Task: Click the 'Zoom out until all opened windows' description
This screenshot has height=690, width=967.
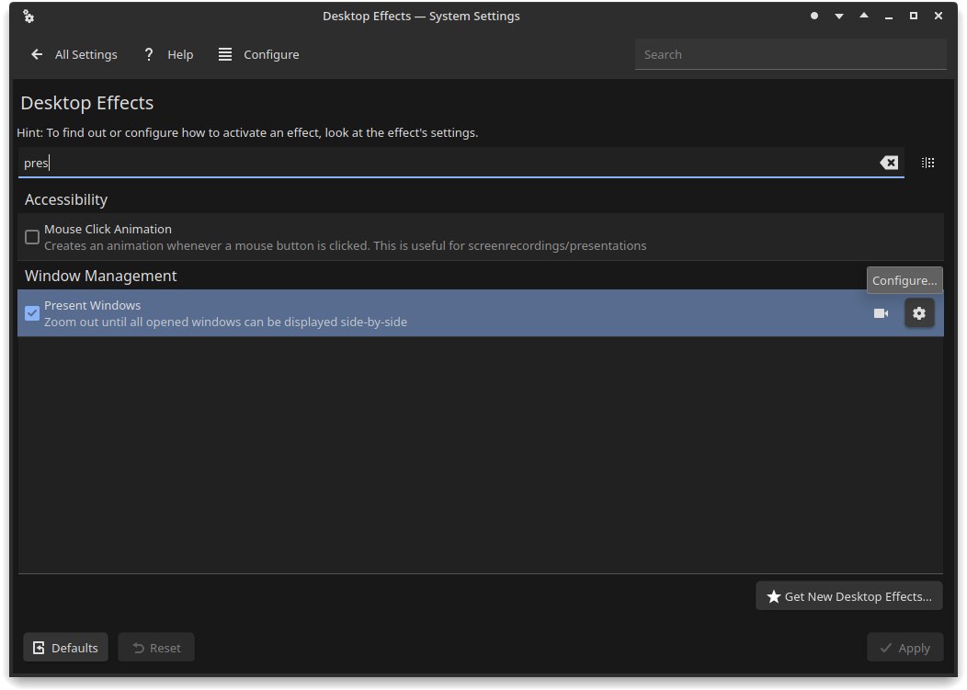Action: tap(226, 322)
